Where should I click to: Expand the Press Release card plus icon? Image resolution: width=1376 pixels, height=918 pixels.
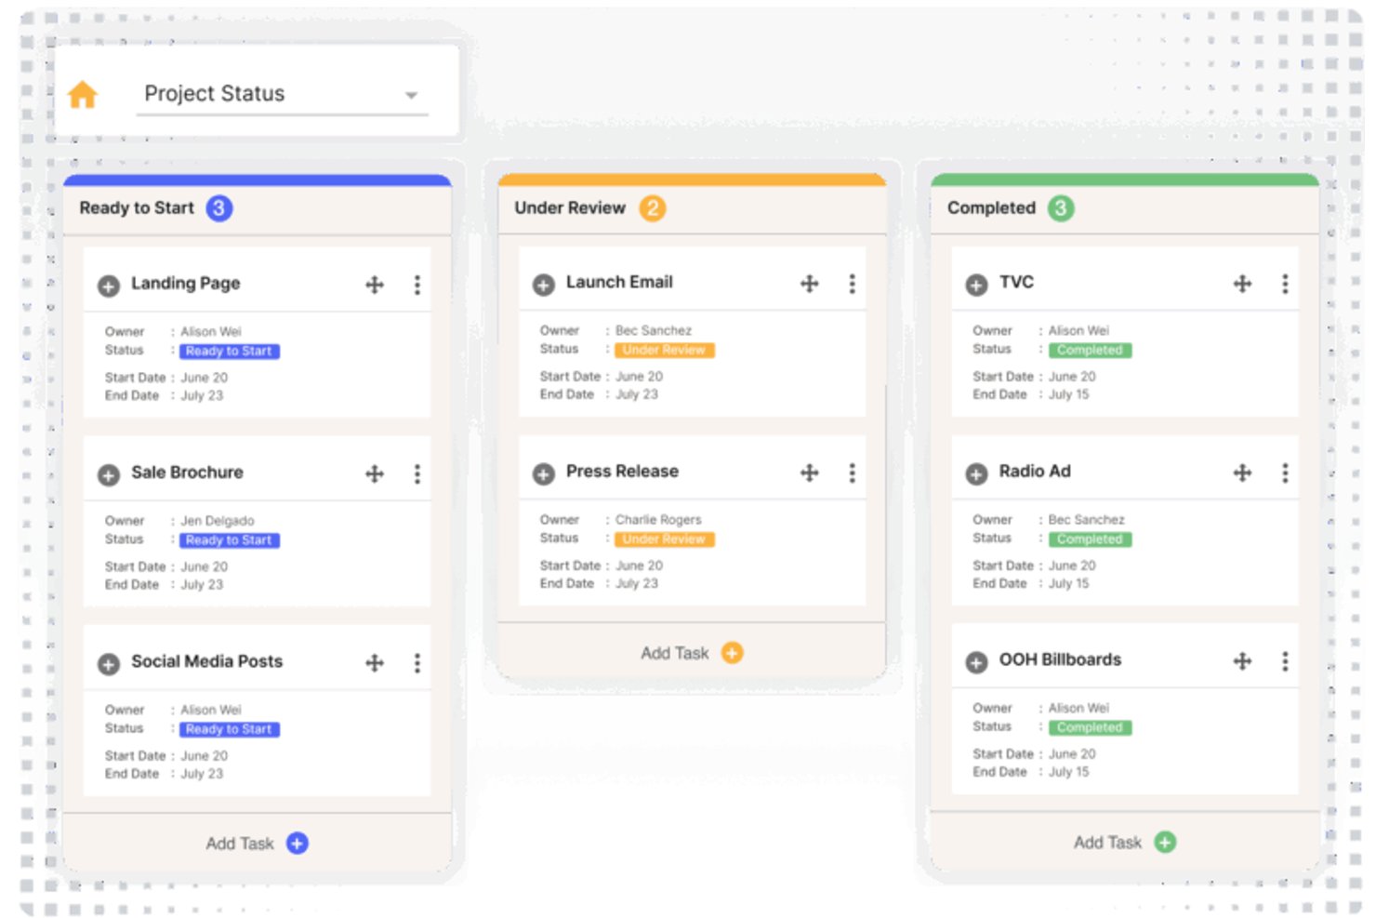[544, 473]
